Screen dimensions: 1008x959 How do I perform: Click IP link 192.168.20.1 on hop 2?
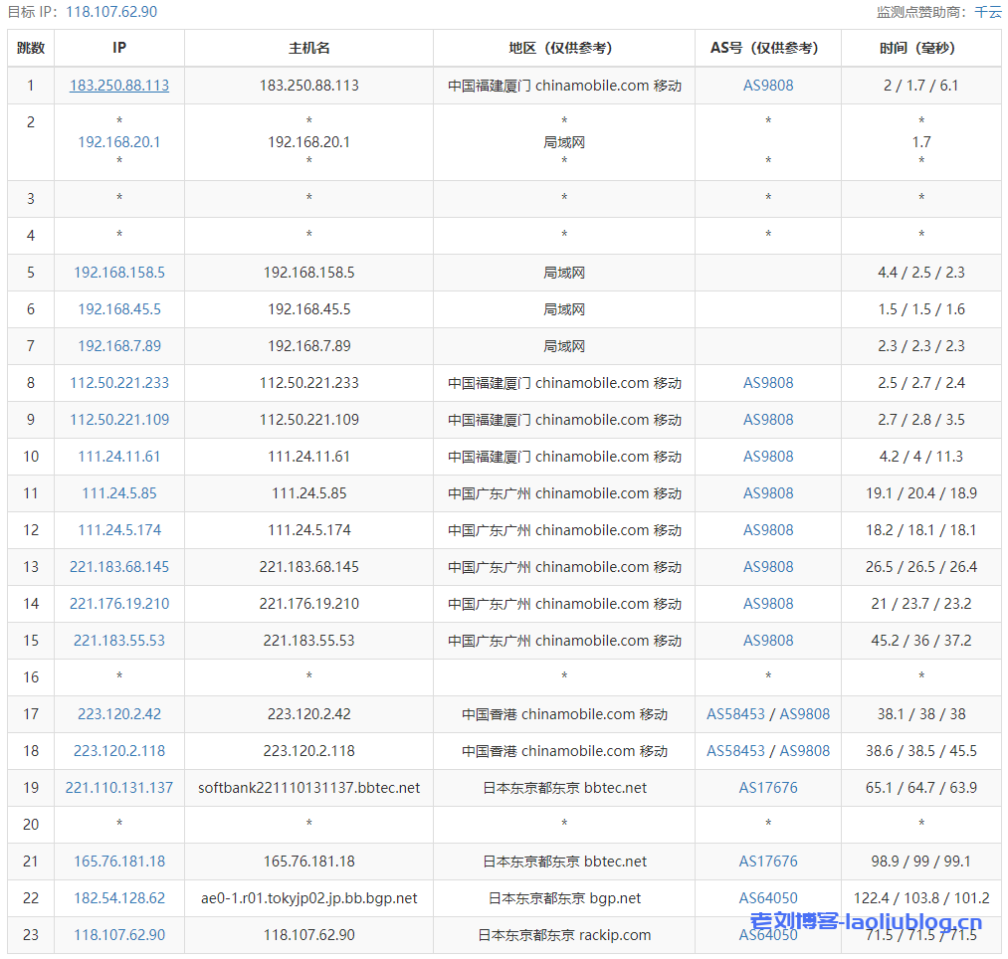[118, 141]
